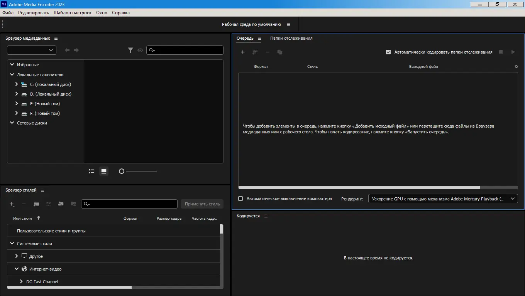Expand F: (Новый том) drive
525x296 pixels.
click(17, 113)
